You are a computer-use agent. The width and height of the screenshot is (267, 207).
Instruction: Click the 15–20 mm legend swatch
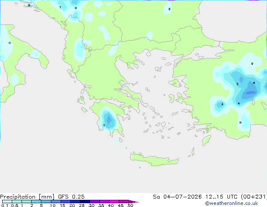tap(65, 202)
